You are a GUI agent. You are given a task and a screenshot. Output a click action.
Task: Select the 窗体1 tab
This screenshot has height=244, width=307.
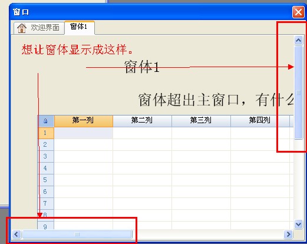(x=80, y=27)
